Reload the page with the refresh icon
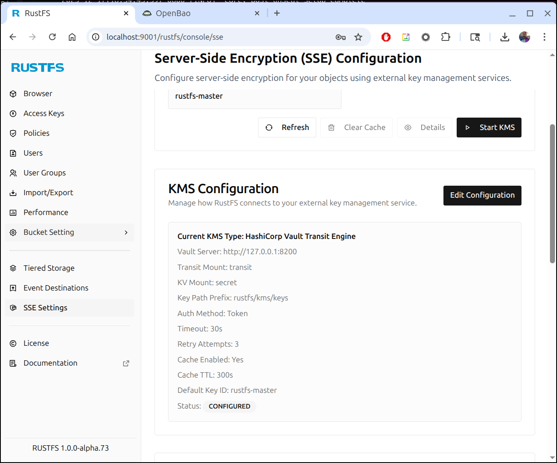 point(52,37)
